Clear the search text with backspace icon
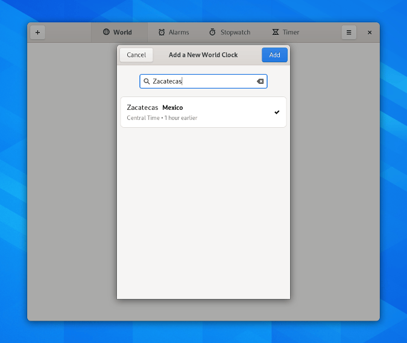This screenshot has width=407, height=343. click(x=260, y=81)
